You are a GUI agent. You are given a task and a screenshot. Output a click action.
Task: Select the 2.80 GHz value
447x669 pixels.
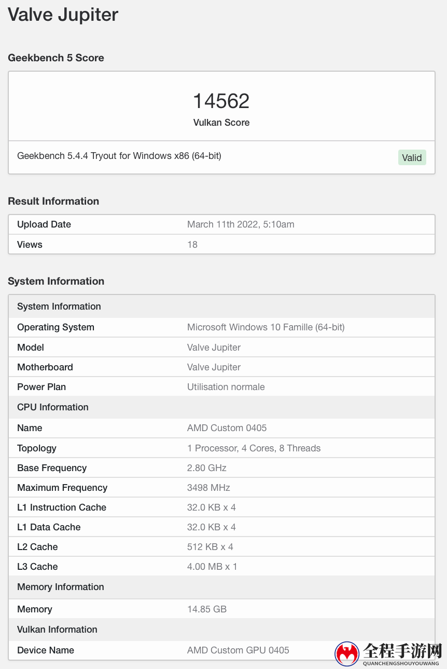[207, 468]
